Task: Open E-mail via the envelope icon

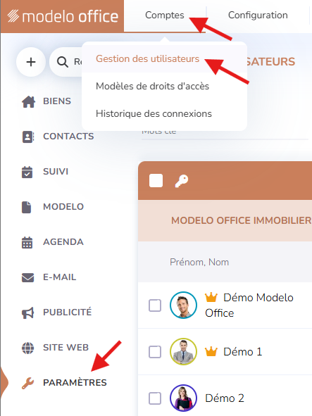Action: (27, 277)
